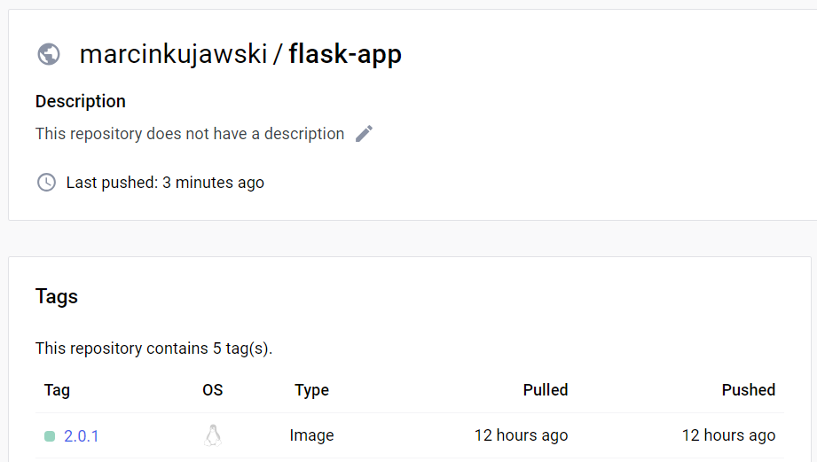Click the Tags section heading
This screenshot has width=817, height=462.
click(57, 296)
